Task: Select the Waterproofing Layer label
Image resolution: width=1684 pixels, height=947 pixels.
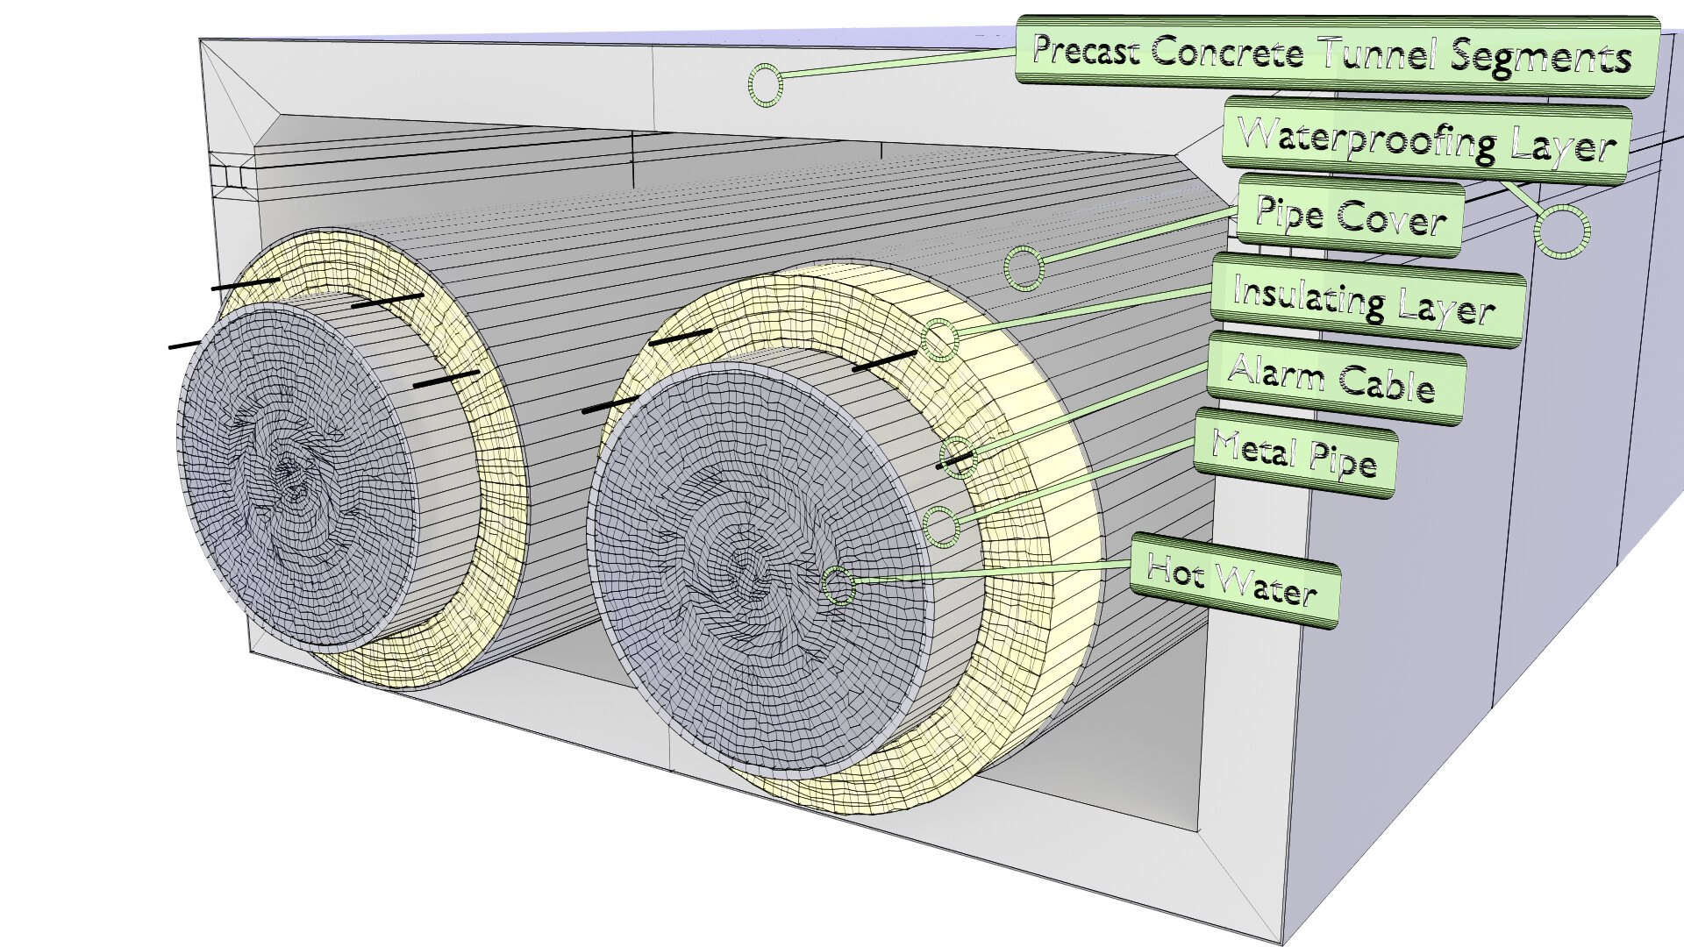Action: pyautogui.click(x=1426, y=143)
